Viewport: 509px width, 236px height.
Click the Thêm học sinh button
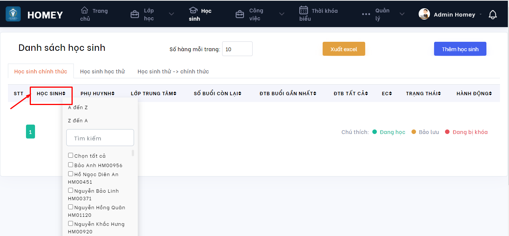[x=460, y=49]
